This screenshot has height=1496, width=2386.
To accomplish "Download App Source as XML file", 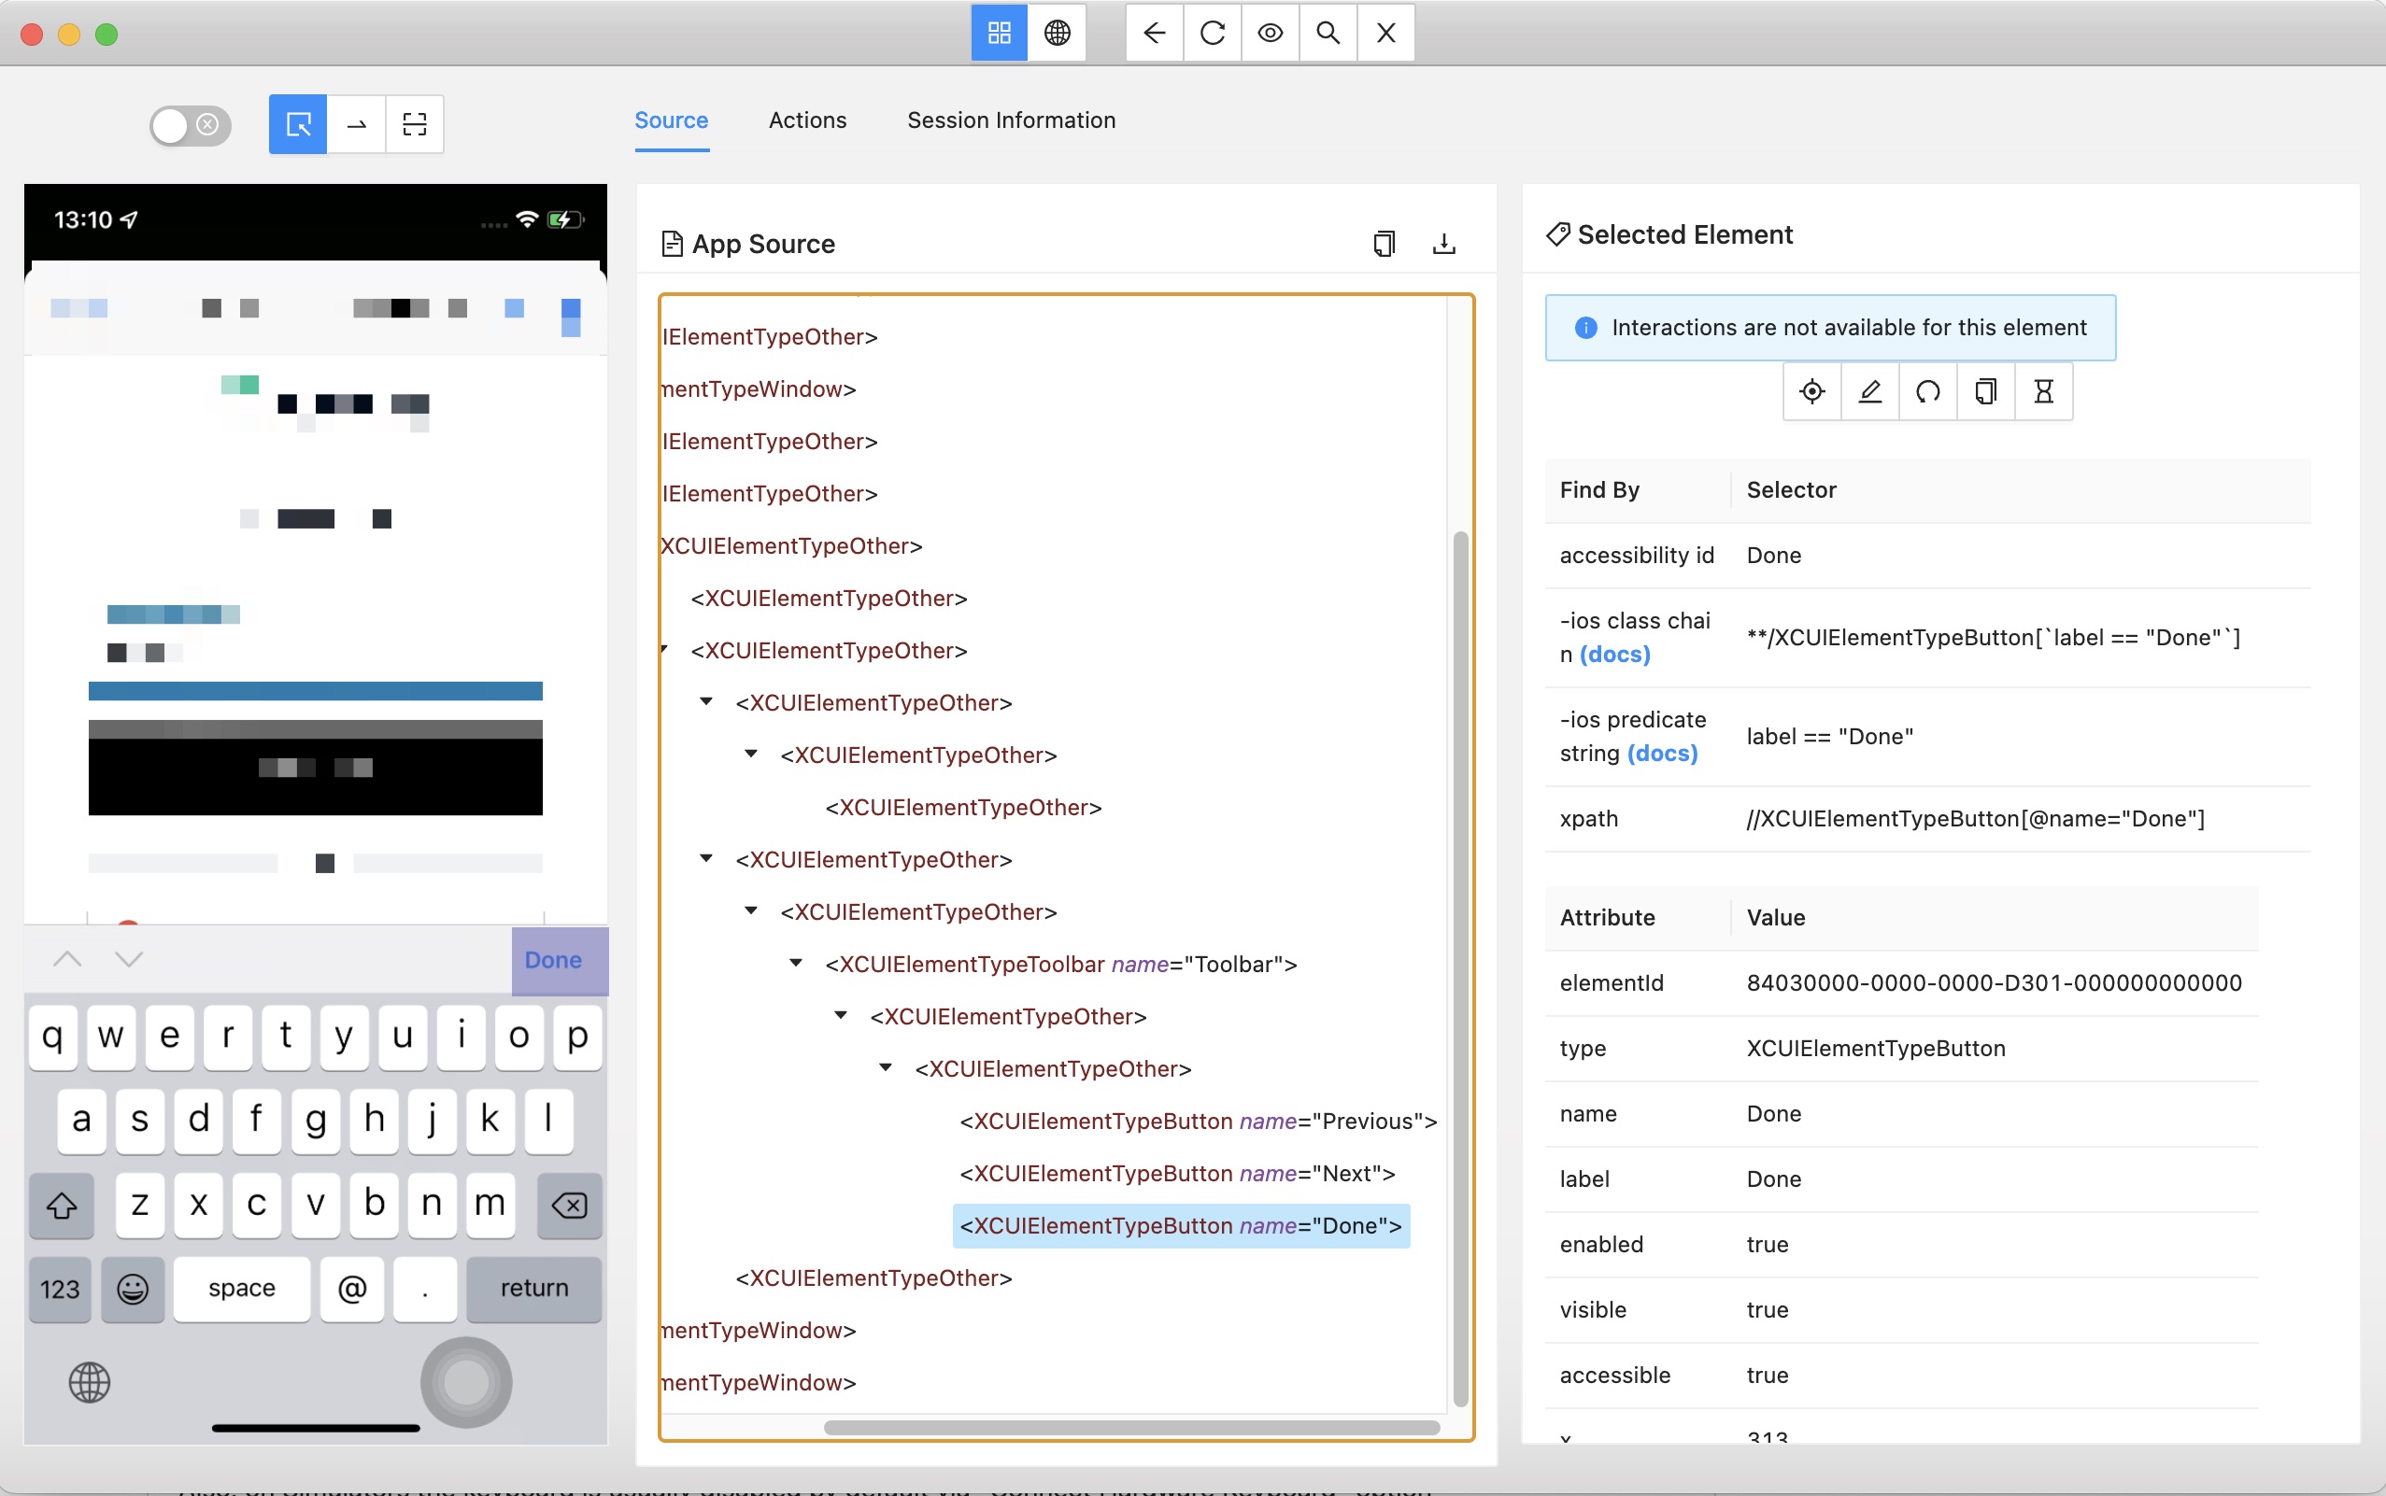I will click(x=1444, y=244).
